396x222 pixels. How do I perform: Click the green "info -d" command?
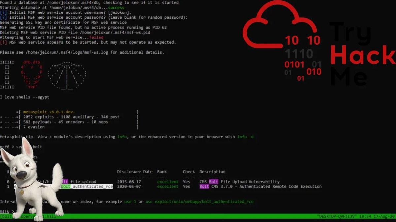click(246, 137)
